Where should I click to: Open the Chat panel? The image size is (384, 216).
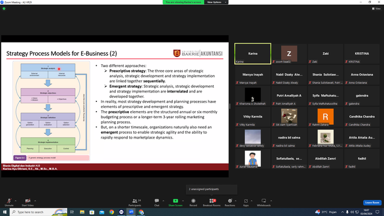157,202
